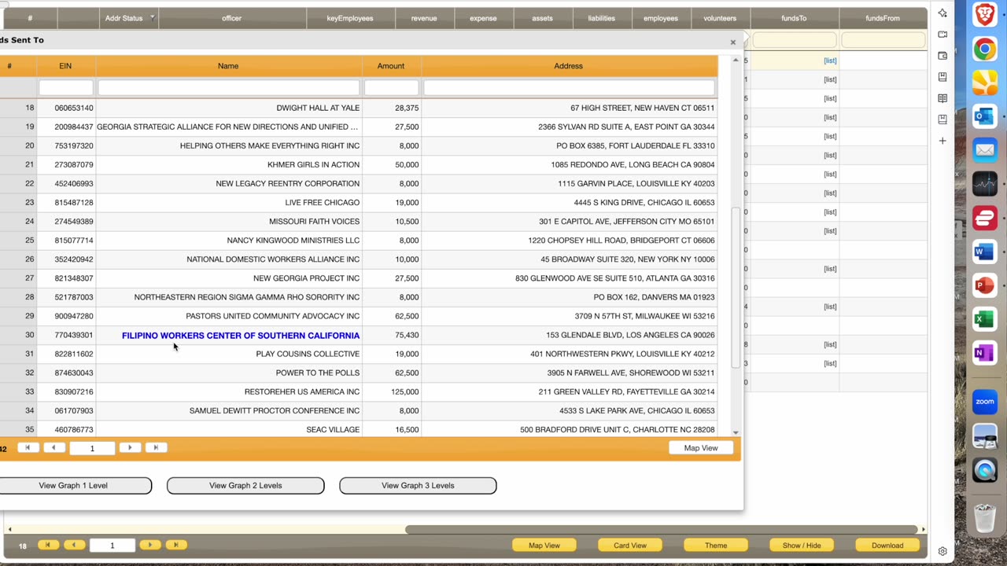Click the revenue column header

click(424, 18)
